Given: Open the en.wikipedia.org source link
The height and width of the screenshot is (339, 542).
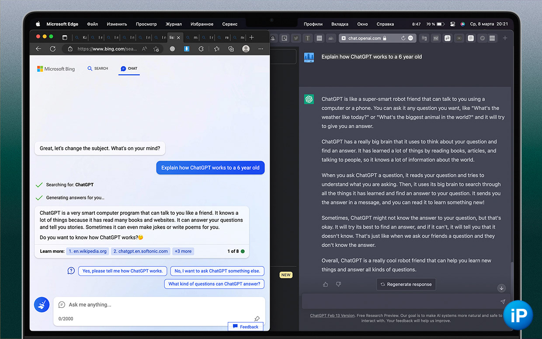Looking at the screenshot, I should (87, 251).
